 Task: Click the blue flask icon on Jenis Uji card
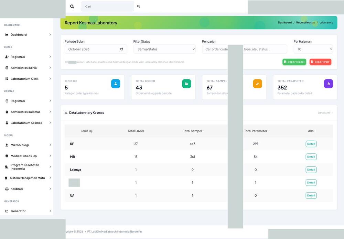coord(116,84)
